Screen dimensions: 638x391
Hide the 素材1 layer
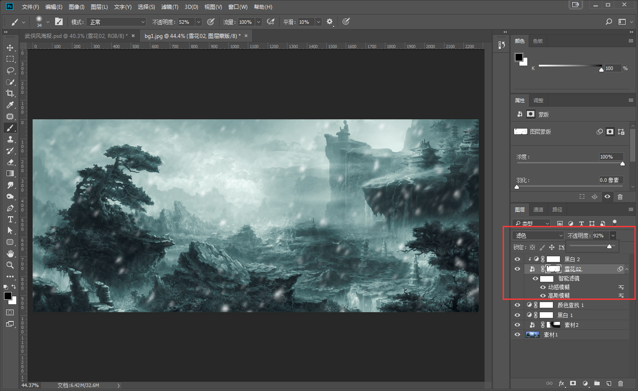tap(517, 335)
